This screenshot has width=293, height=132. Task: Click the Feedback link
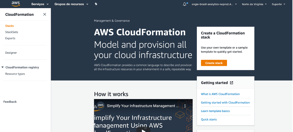tap(10, 101)
